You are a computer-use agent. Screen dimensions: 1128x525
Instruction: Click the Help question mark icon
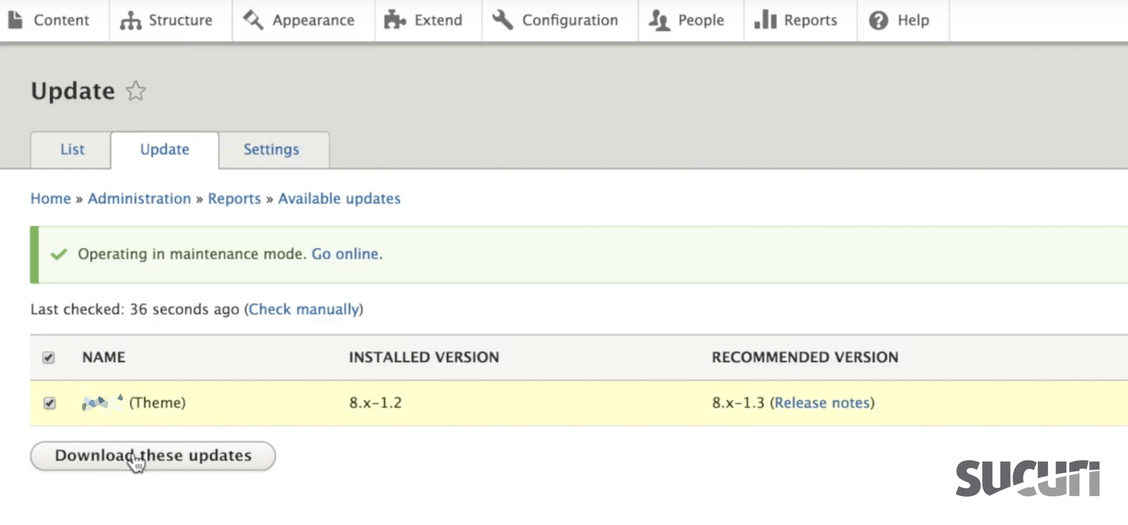pyautogui.click(x=878, y=20)
